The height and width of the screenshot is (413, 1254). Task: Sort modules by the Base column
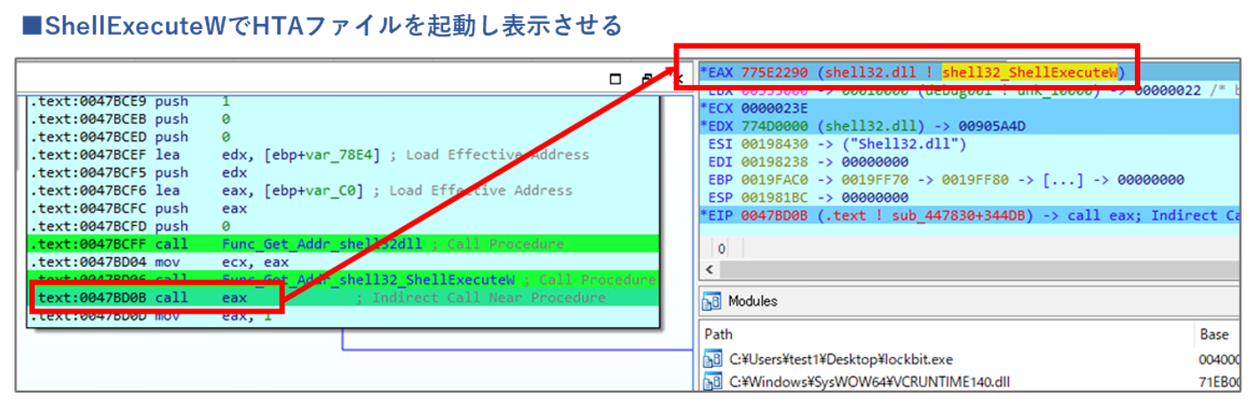tap(1213, 334)
